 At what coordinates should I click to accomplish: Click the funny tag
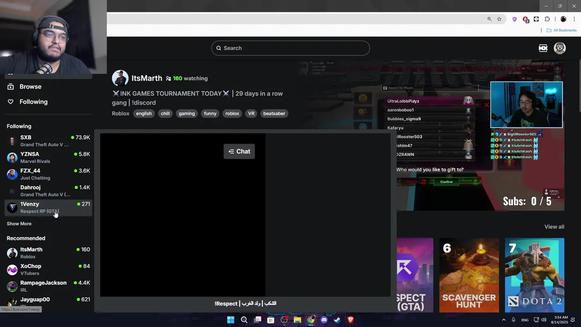click(x=210, y=114)
